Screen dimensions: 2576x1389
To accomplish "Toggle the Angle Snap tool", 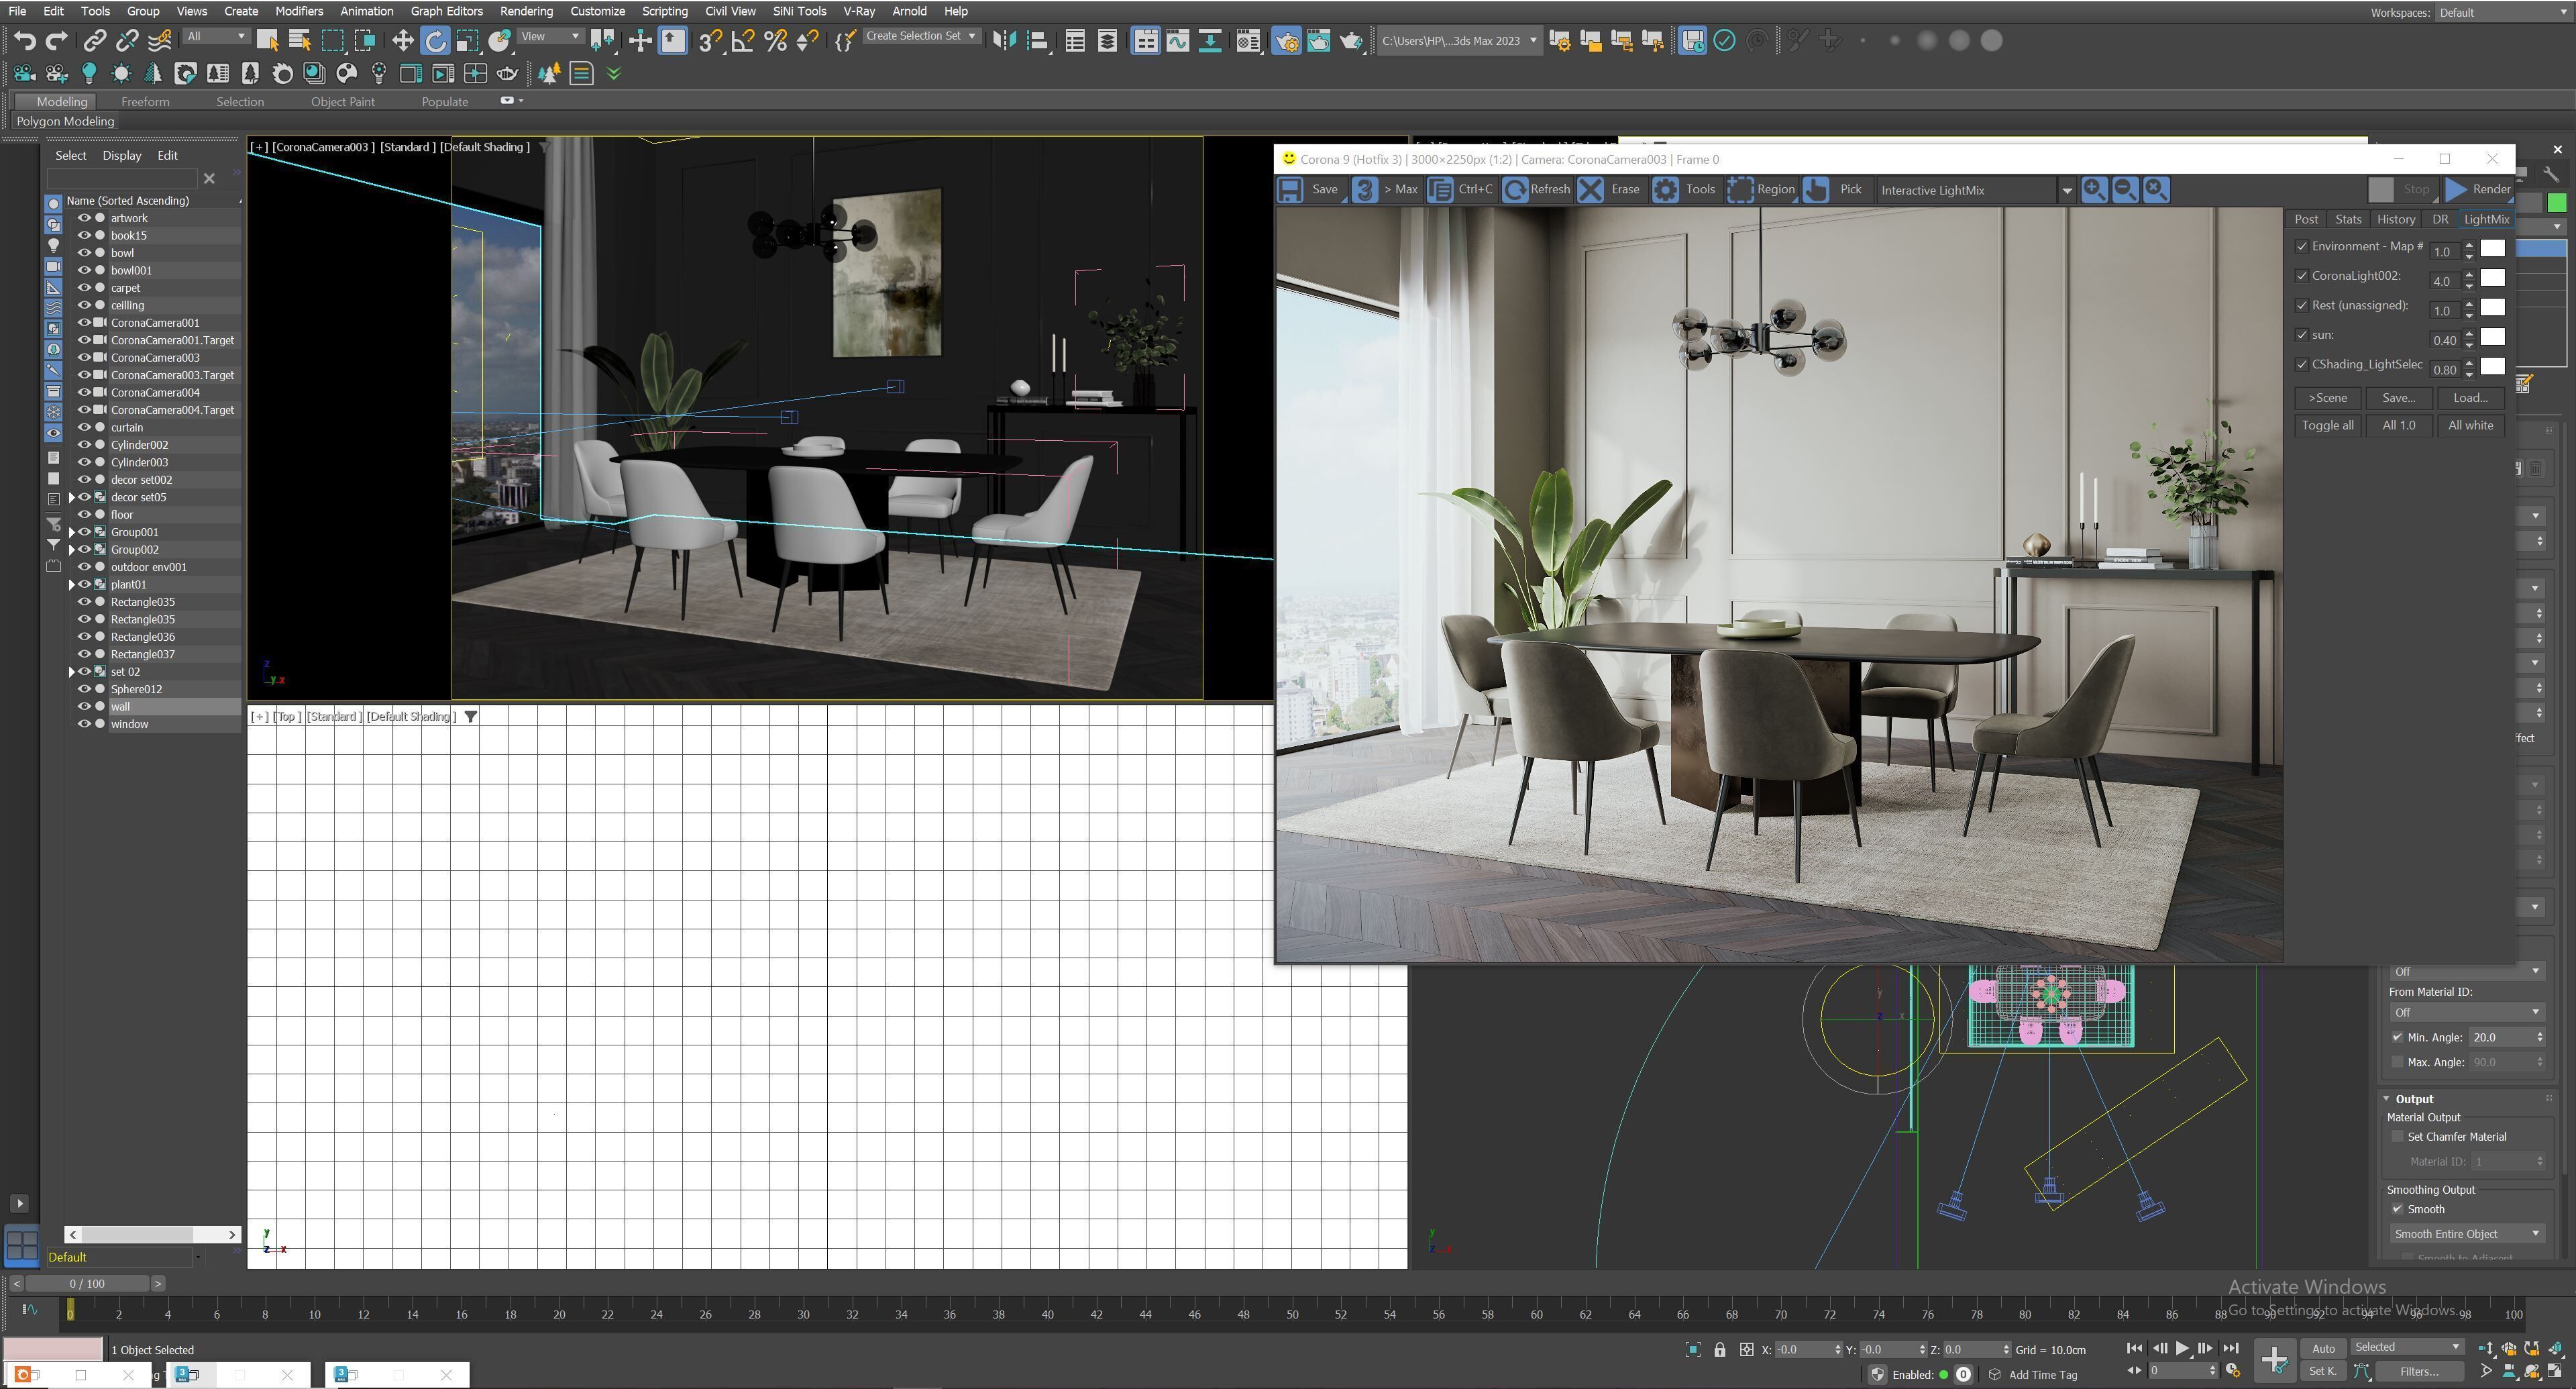I will click(x=742, y=40).
